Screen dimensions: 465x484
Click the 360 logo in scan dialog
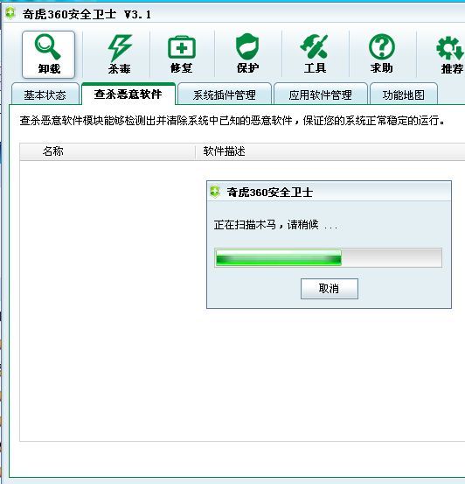click(x=215, y=192)
